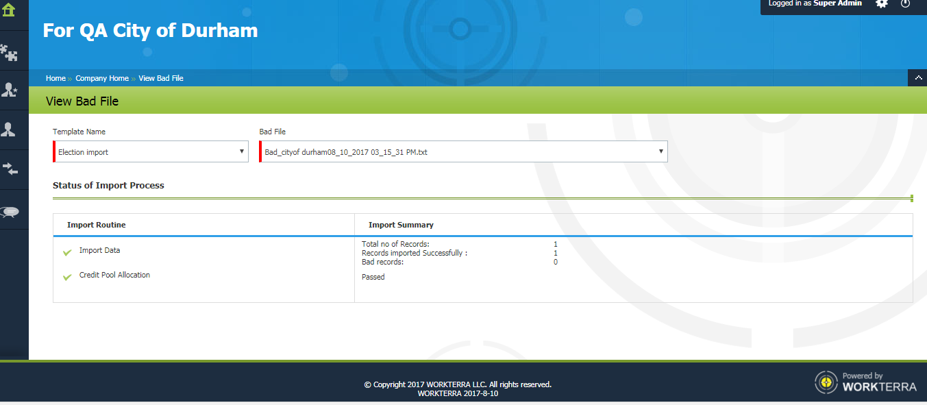927x405 pixels.
Task: Click the check mark beside Credit Pool Allocation
Action: pos(67,278)
